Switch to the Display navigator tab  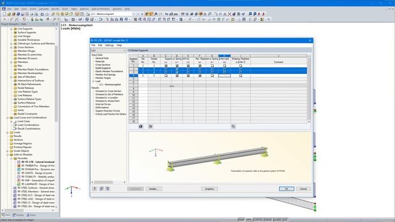[x=18, y=215]
